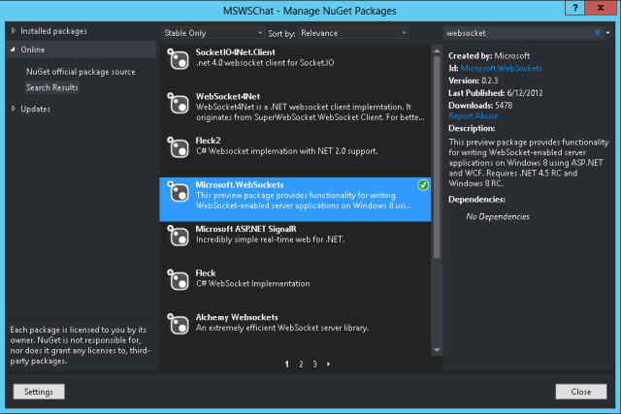621x414 pixels.
Task: Select the Alchemy Websockets package title
Action: click(x=237, y=317)
